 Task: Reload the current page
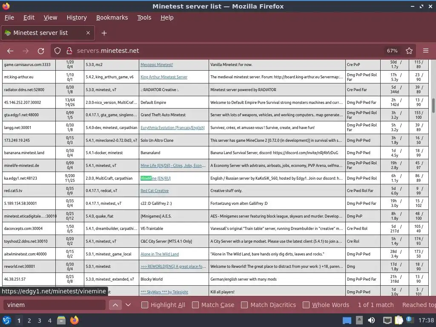[41, 51]
